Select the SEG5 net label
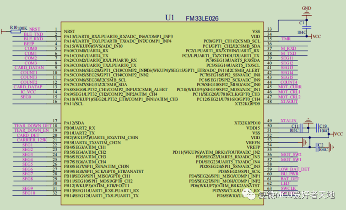 [27, 164]
